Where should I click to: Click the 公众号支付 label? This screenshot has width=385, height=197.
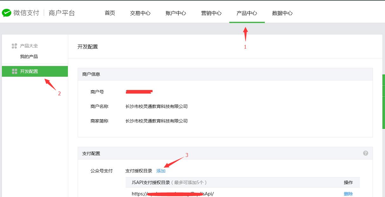(101, 171)
